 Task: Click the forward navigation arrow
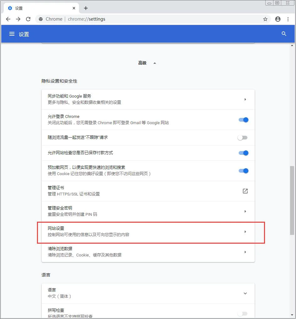point(18,19)
